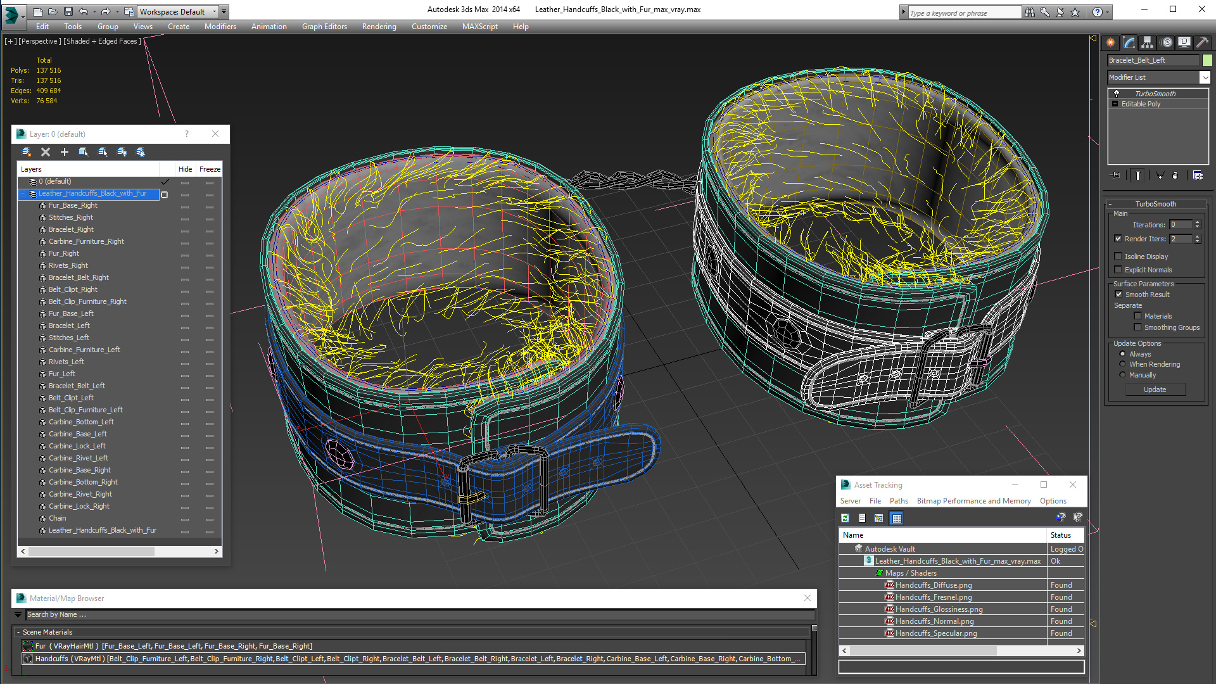Refresh the Asset Tracking list
Screen dimensions: 1216x684
pos(845,518)
